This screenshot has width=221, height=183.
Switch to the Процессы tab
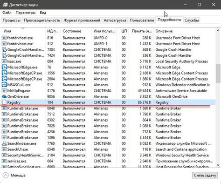(x=12, y=20)
